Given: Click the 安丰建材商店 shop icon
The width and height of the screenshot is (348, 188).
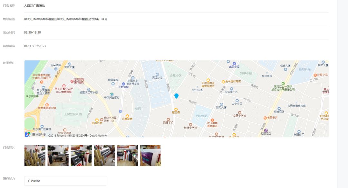Looking at the screenshot, I should pos(223,82).
